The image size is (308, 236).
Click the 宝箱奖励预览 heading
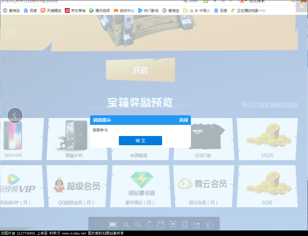pyautogui.click(x=140, y=102)
